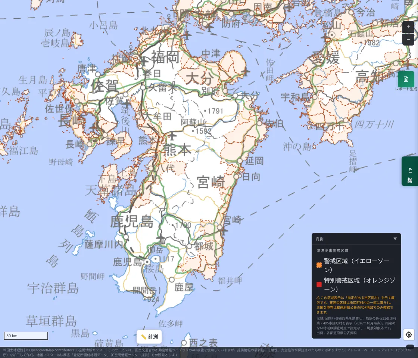Open the AI side tab
418x358 pixels.
[x=410, y=171]
